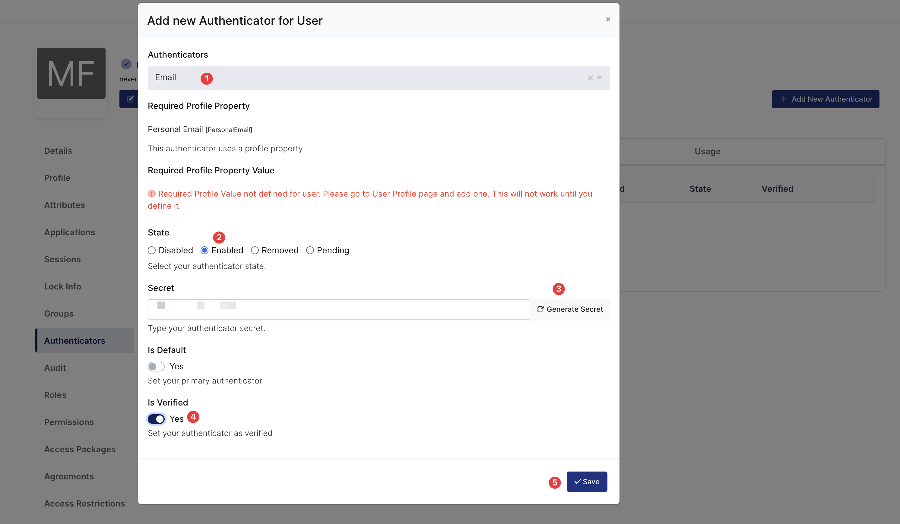Click the Add New Authenticator button

pyautogui.click(x=826, y=99)
